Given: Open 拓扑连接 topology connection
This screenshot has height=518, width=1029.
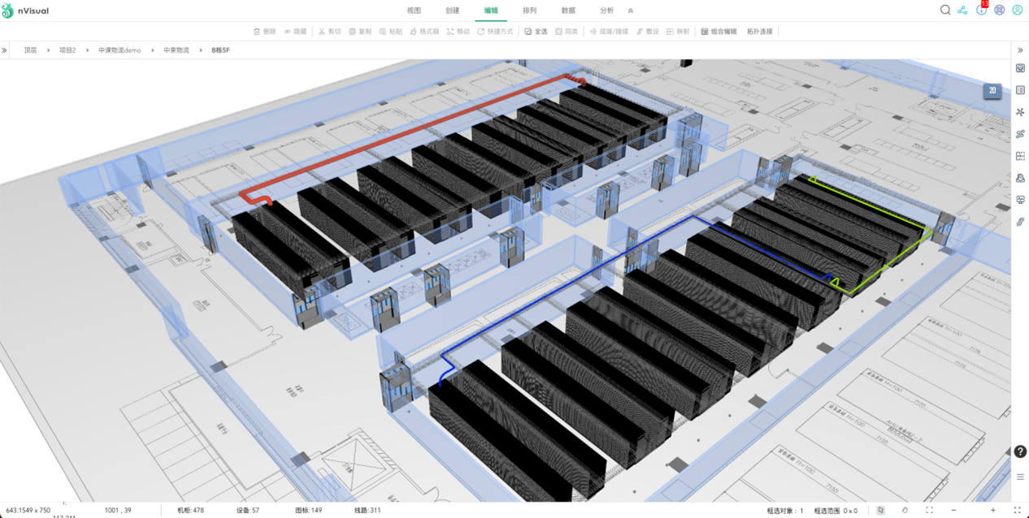Looking at the screenshot, I should tap(760, 32).
